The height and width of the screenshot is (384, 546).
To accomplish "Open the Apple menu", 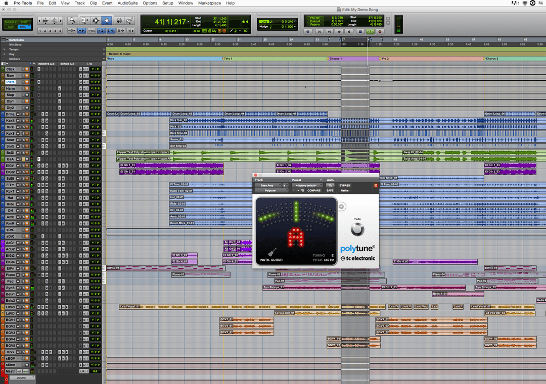I will pyautogui.click(x=6, y=3).
